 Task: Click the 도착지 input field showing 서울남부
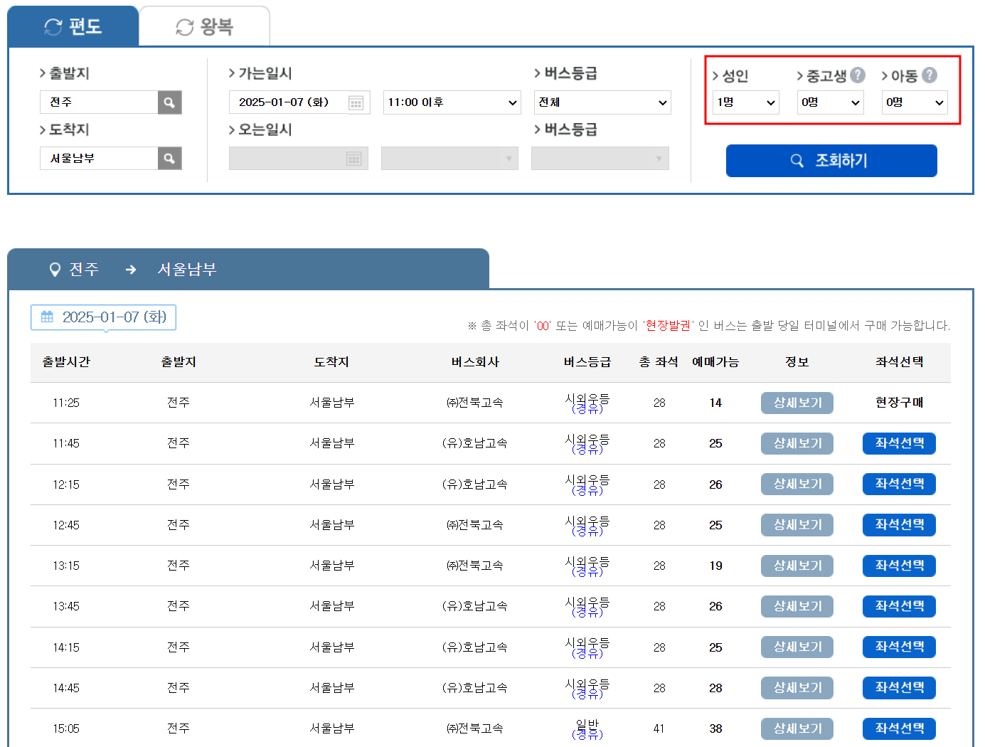click(x=99, y=159)
